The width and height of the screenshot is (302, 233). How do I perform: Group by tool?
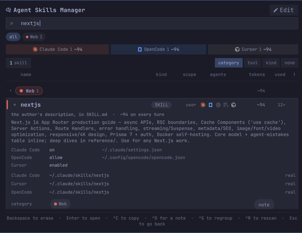253,63
